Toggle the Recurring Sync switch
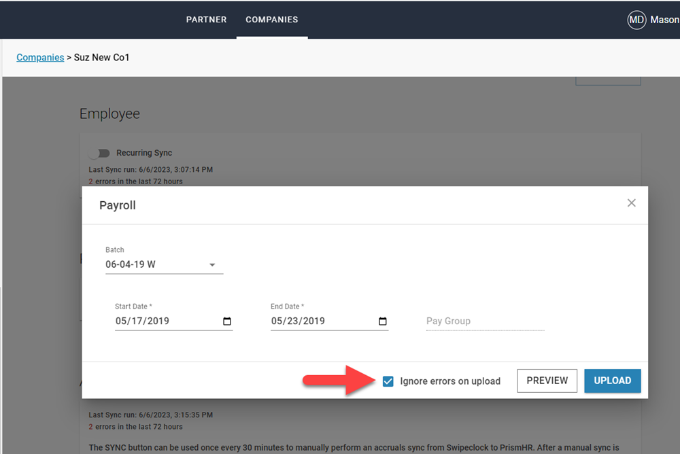The image size is (680, 454). 99,153
